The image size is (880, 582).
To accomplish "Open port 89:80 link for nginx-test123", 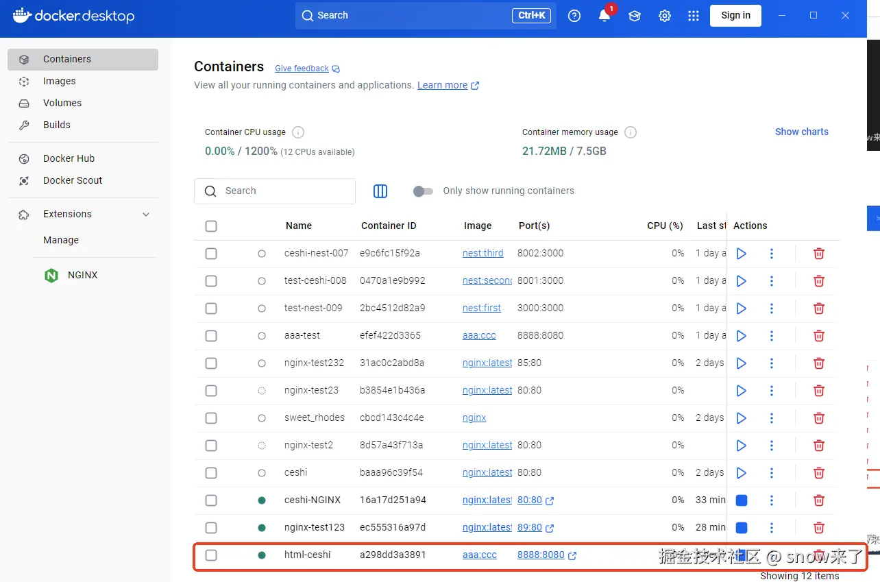I will point(535,528).
